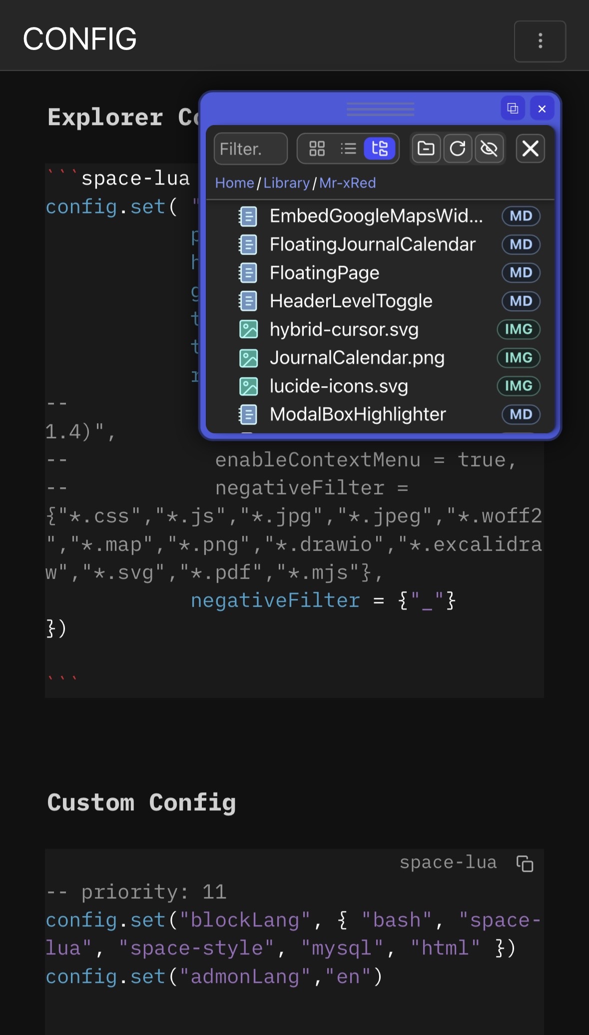Open the ModalBoxHighlighter page
This screenshot has height=1035, width=589.
357,414
